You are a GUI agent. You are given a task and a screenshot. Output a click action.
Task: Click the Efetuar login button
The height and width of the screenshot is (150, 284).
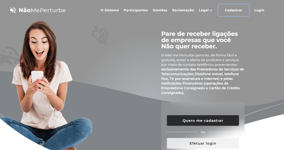pos(203,143)
